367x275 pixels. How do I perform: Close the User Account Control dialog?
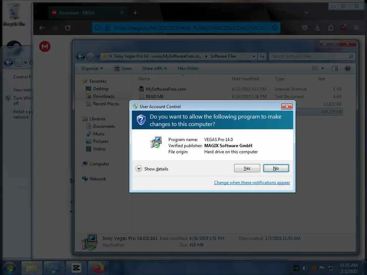[x=287, y=106]
